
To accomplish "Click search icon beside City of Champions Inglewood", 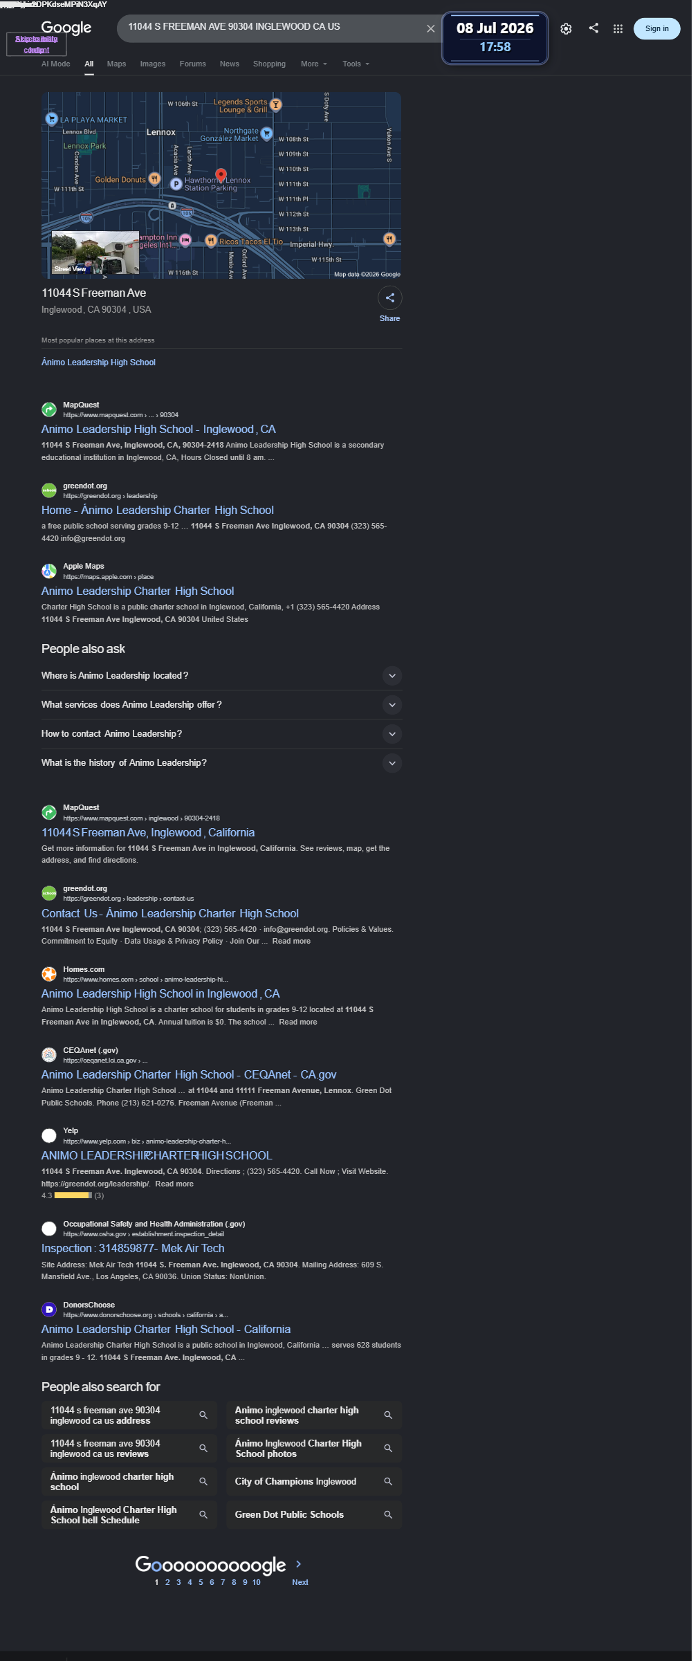I will tap(388, 1481).
